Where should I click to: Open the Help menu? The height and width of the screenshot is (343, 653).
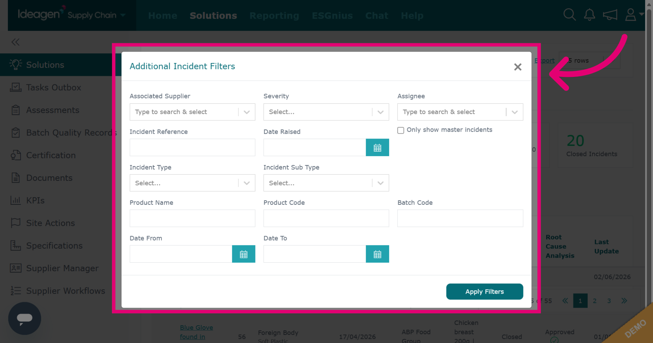[x=412, y=16]
